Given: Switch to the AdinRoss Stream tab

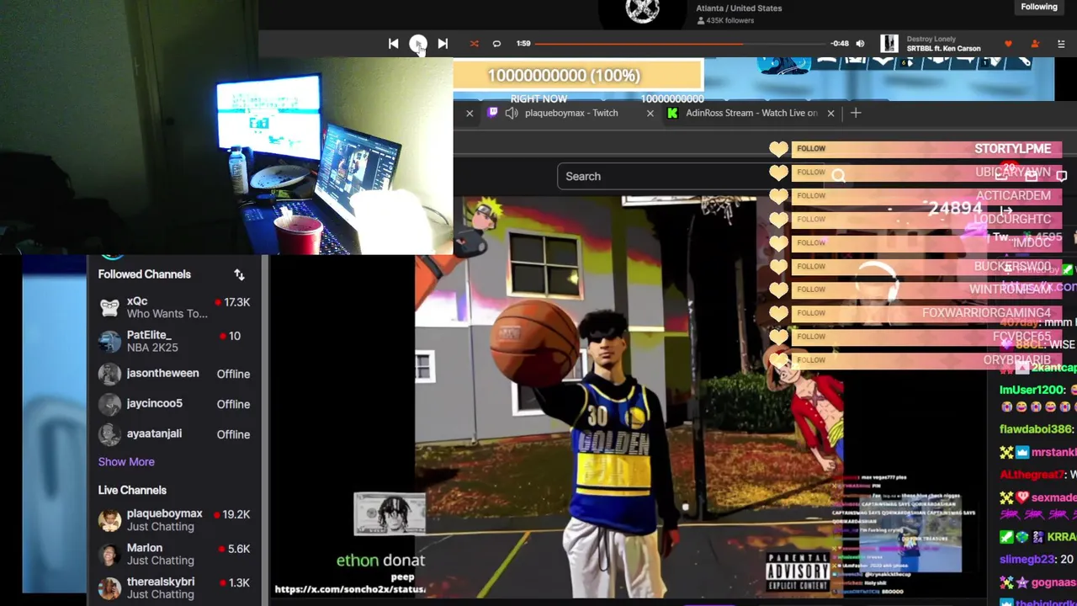Looking at the screenshot, I should point(751,113).
